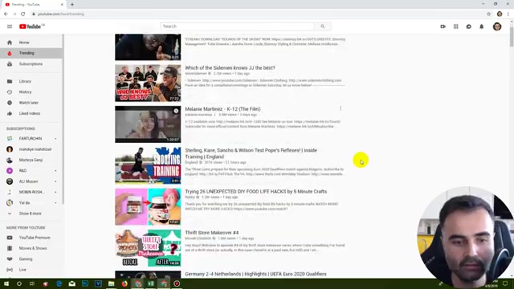The height and width of the screenshot is (289, 514).
Task: Open Windows Start menu
Action: 6,284
